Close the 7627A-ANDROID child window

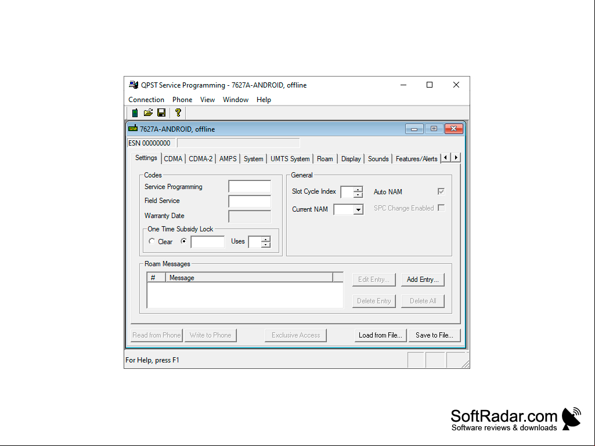(x=453, y=129)
